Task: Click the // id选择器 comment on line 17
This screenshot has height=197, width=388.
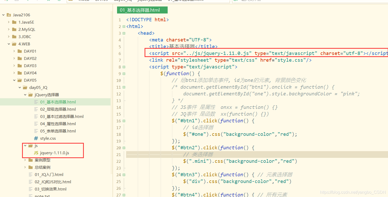Action: (198, 128)
